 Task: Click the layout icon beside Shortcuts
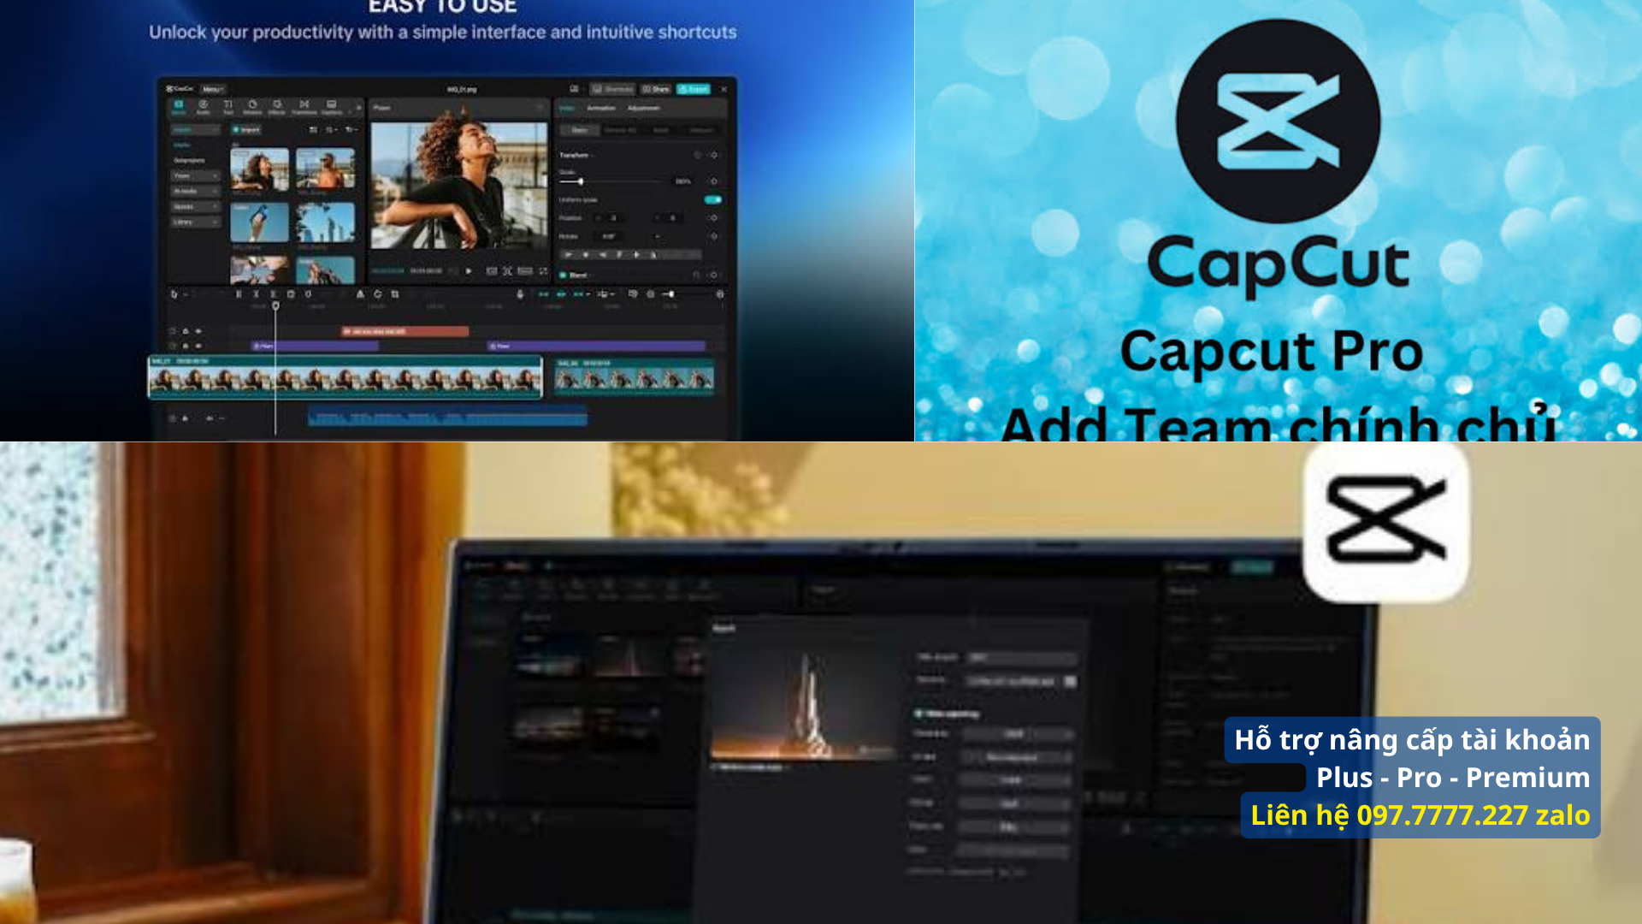(x=574, y=89)
